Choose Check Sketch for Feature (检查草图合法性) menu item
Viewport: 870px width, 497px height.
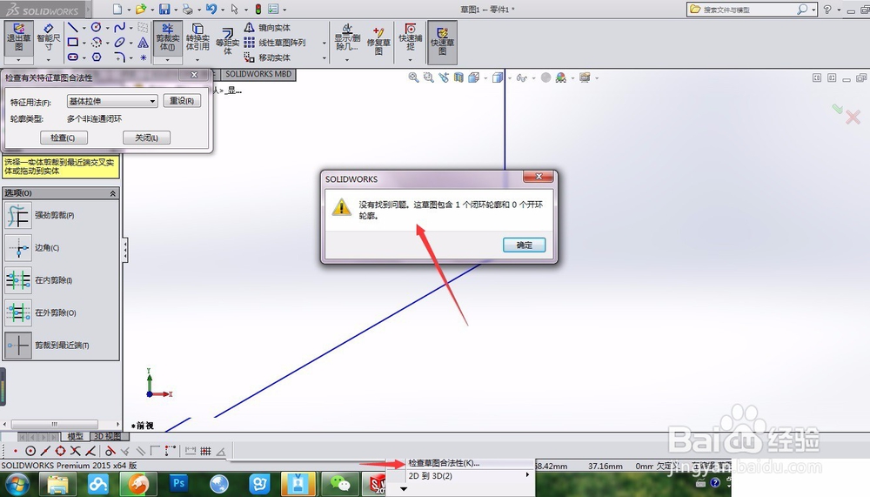444,463
